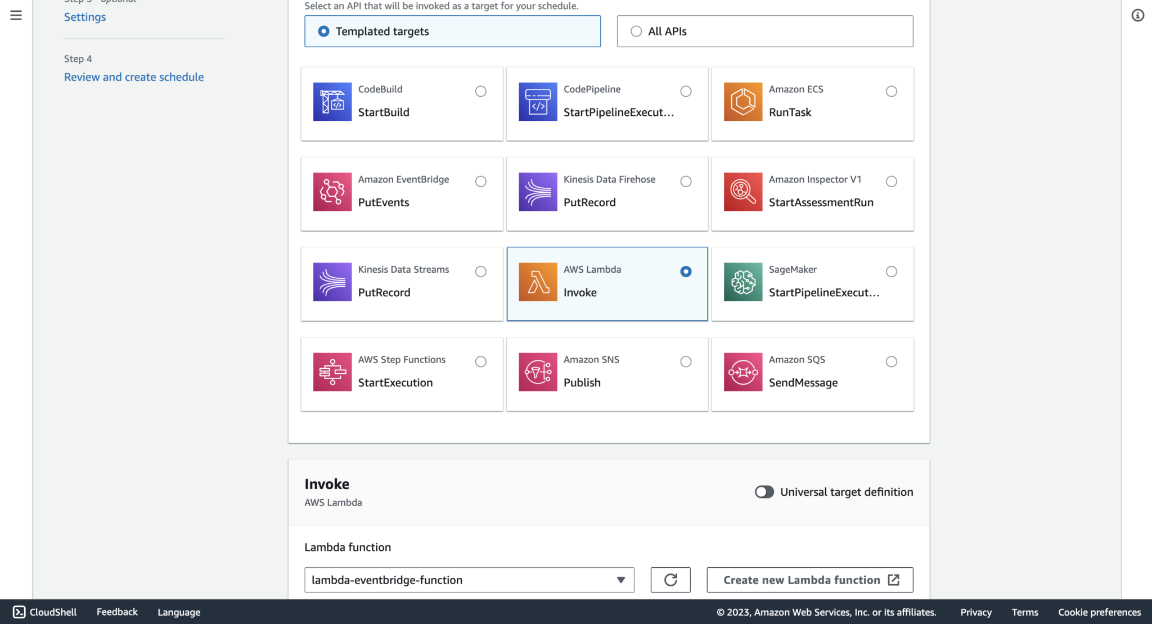Click Create new Lambda function button
The height and width of the screenshot is (624, 1152).
pos(809,580)
